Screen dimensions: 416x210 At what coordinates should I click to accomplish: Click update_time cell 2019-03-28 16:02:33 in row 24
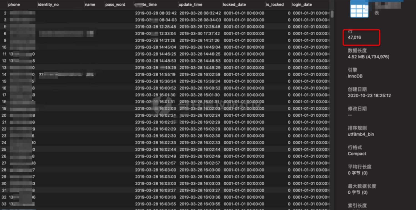pyautogui.click(x=200, y=142)
